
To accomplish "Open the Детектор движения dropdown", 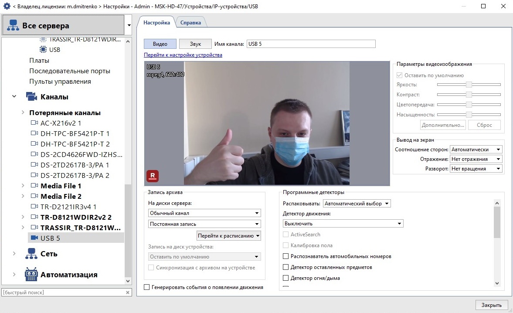I will point(343,224).
